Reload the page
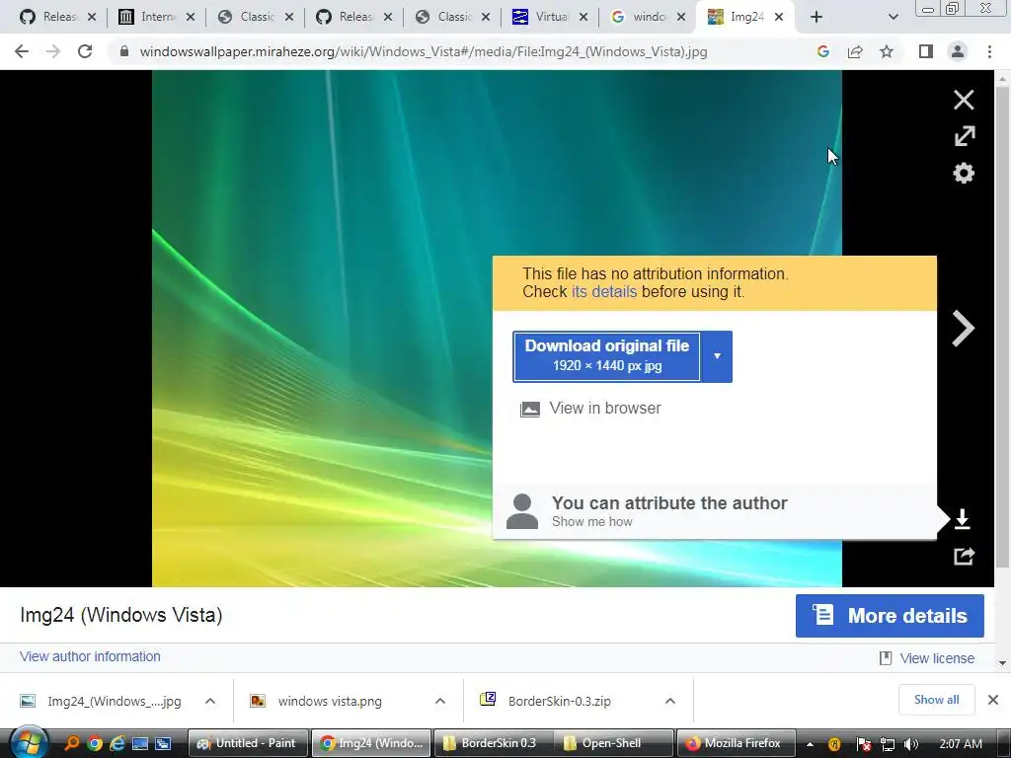This screenshot has width=1011, height=758. point(85,51)
